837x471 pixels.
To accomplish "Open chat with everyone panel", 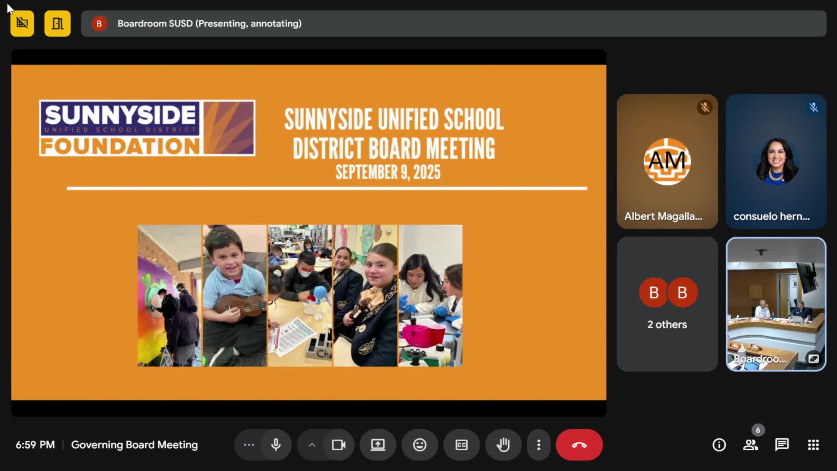I will (x=782, y=445).
